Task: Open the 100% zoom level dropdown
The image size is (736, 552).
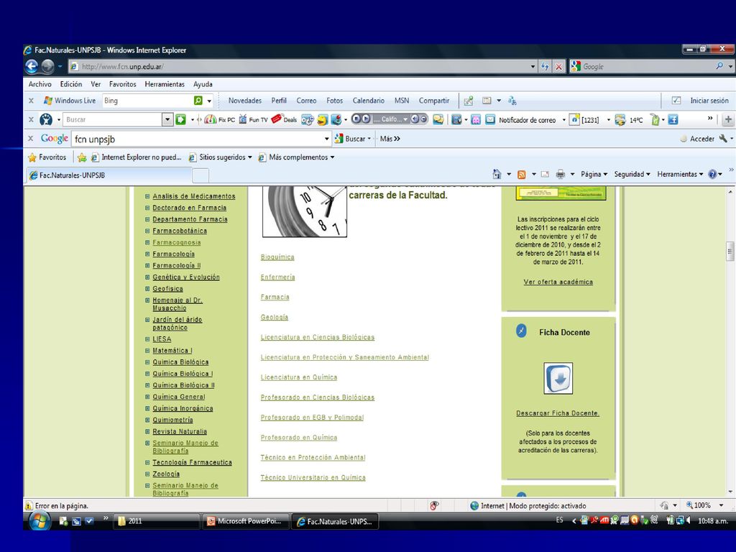Action: (x=721, y=505)
